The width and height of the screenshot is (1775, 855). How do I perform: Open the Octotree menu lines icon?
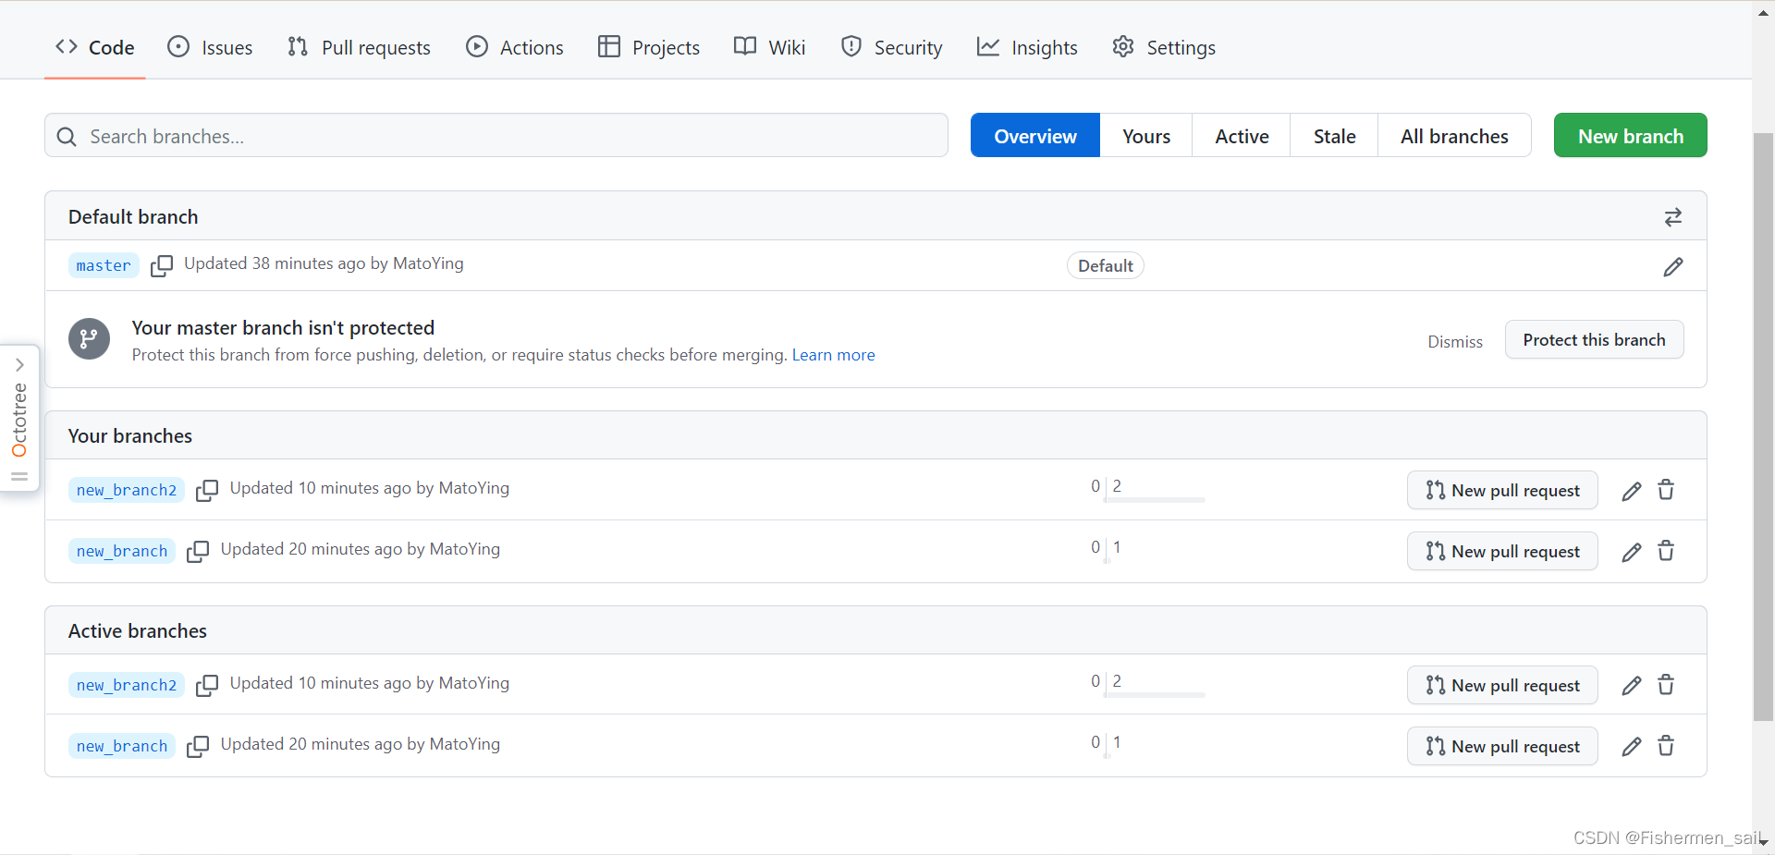[19, 477]
